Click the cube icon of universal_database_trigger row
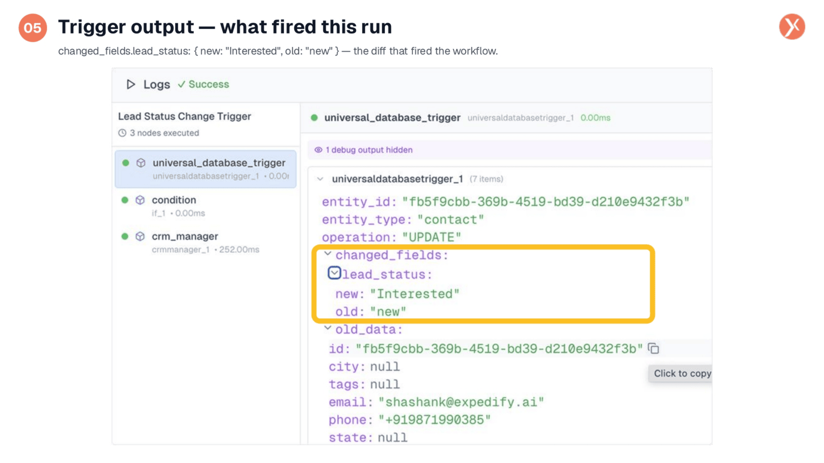 coord(141,163)
